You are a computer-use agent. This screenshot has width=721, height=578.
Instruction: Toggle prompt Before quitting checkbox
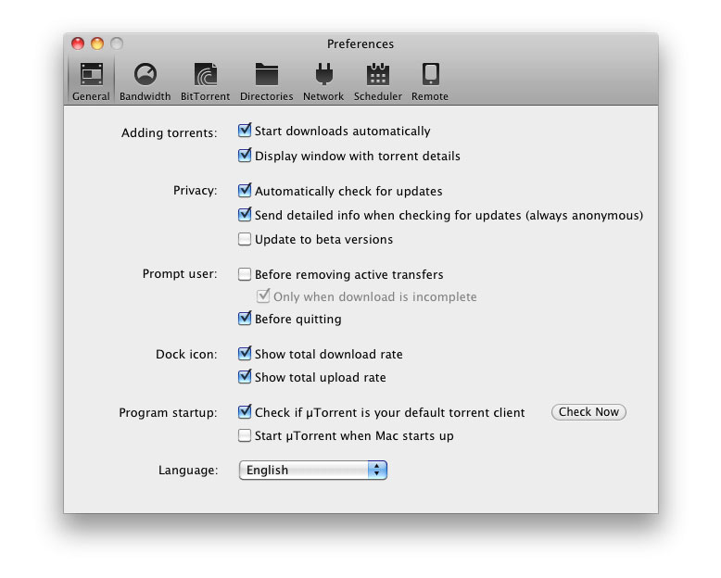coord(245,319)
